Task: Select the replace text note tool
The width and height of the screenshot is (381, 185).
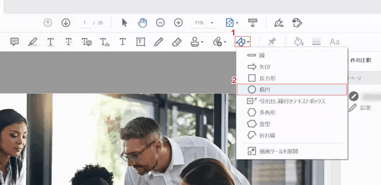Action: pyautogui.click(x=87, y=42)
